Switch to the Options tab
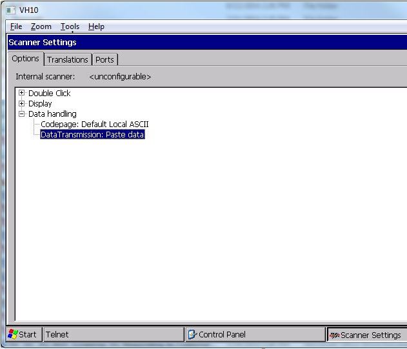This screenshot has height=349, width=407. 26,59
